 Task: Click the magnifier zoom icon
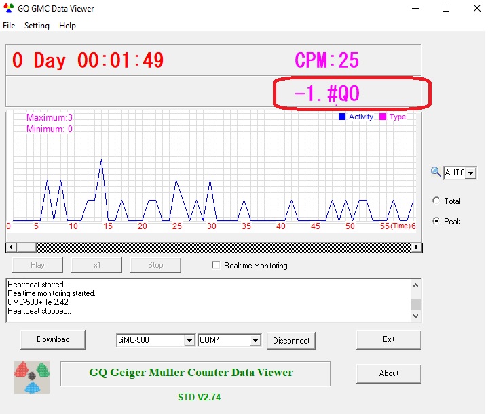pos(436,172)
